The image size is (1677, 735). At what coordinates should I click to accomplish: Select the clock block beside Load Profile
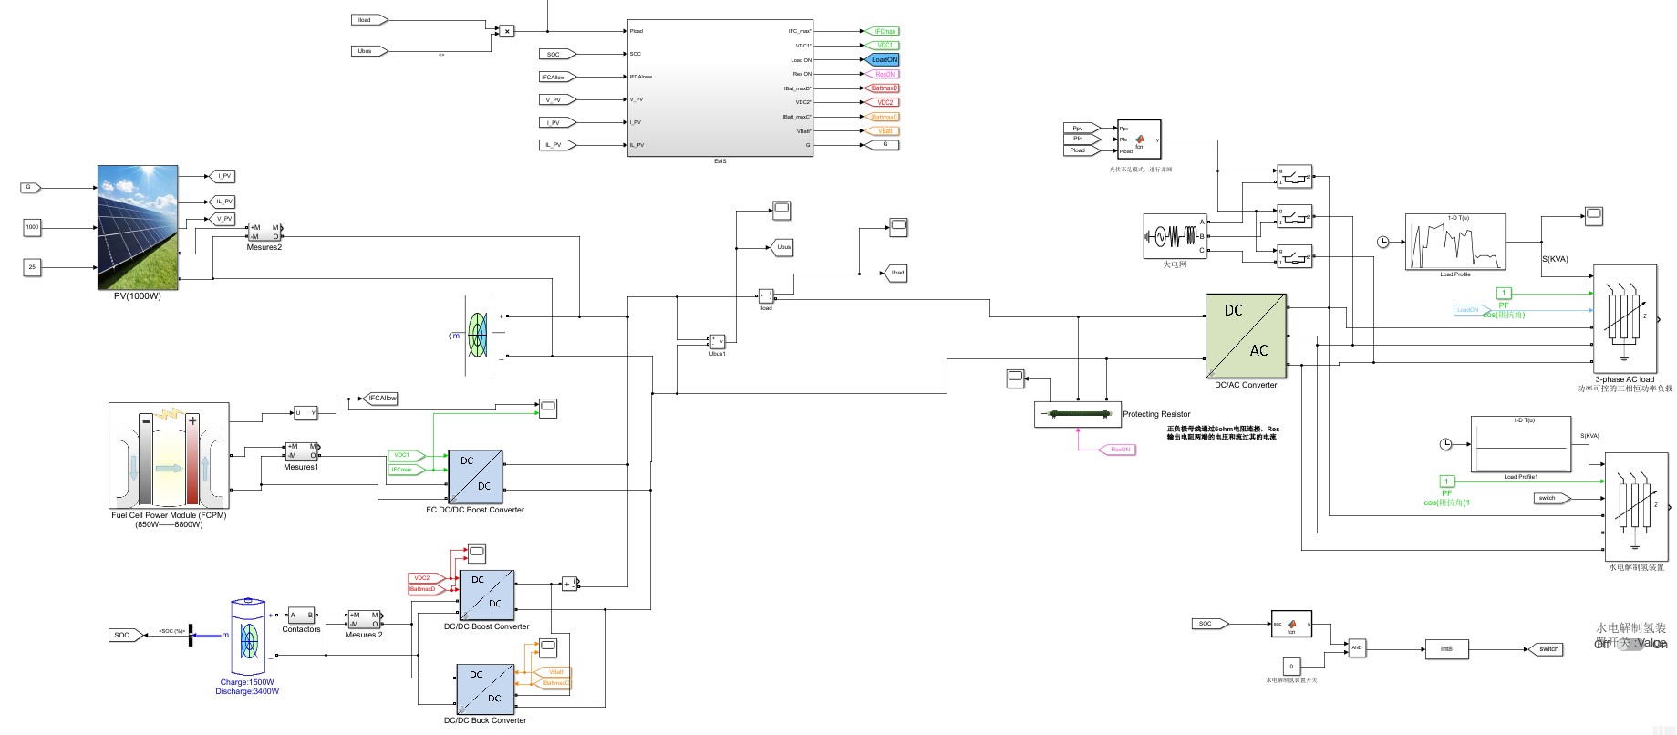[x=1383, y=242]
